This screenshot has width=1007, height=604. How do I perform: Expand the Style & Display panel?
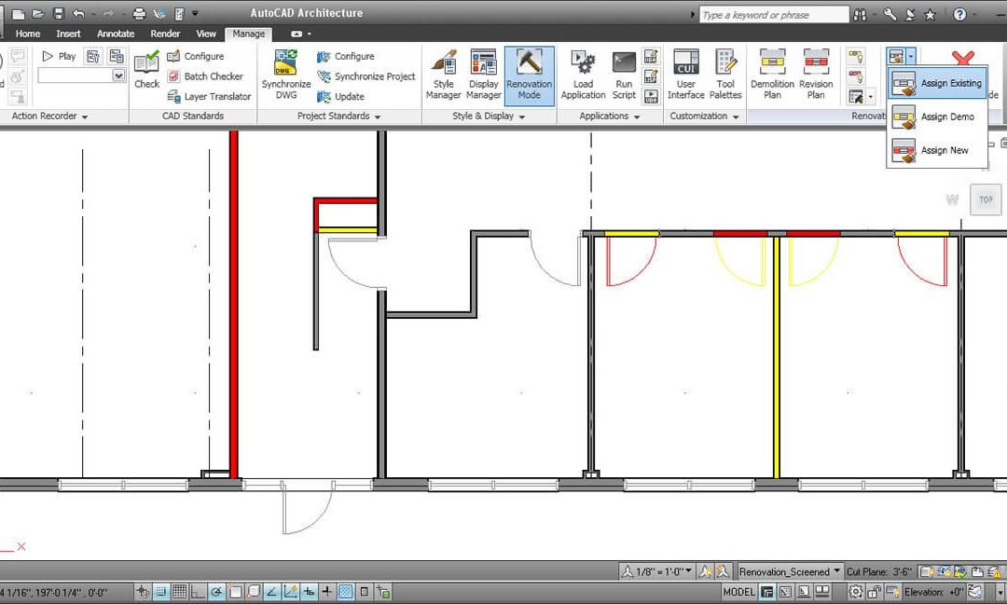488,117
